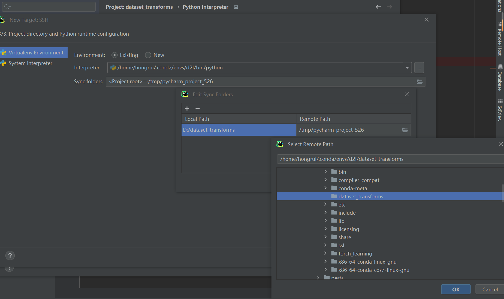Open help for the SSH target wizard
The height and width of the screenshot is (299, 504).
tap(10, 255)
